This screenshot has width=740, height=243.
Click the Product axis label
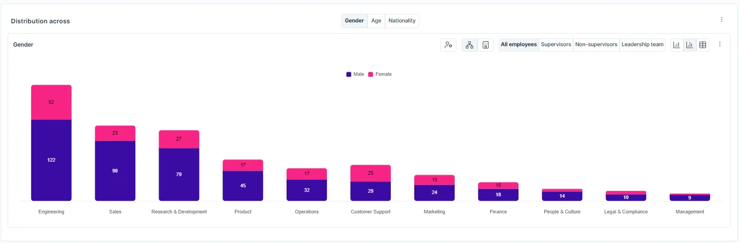[x=243, y=212]
